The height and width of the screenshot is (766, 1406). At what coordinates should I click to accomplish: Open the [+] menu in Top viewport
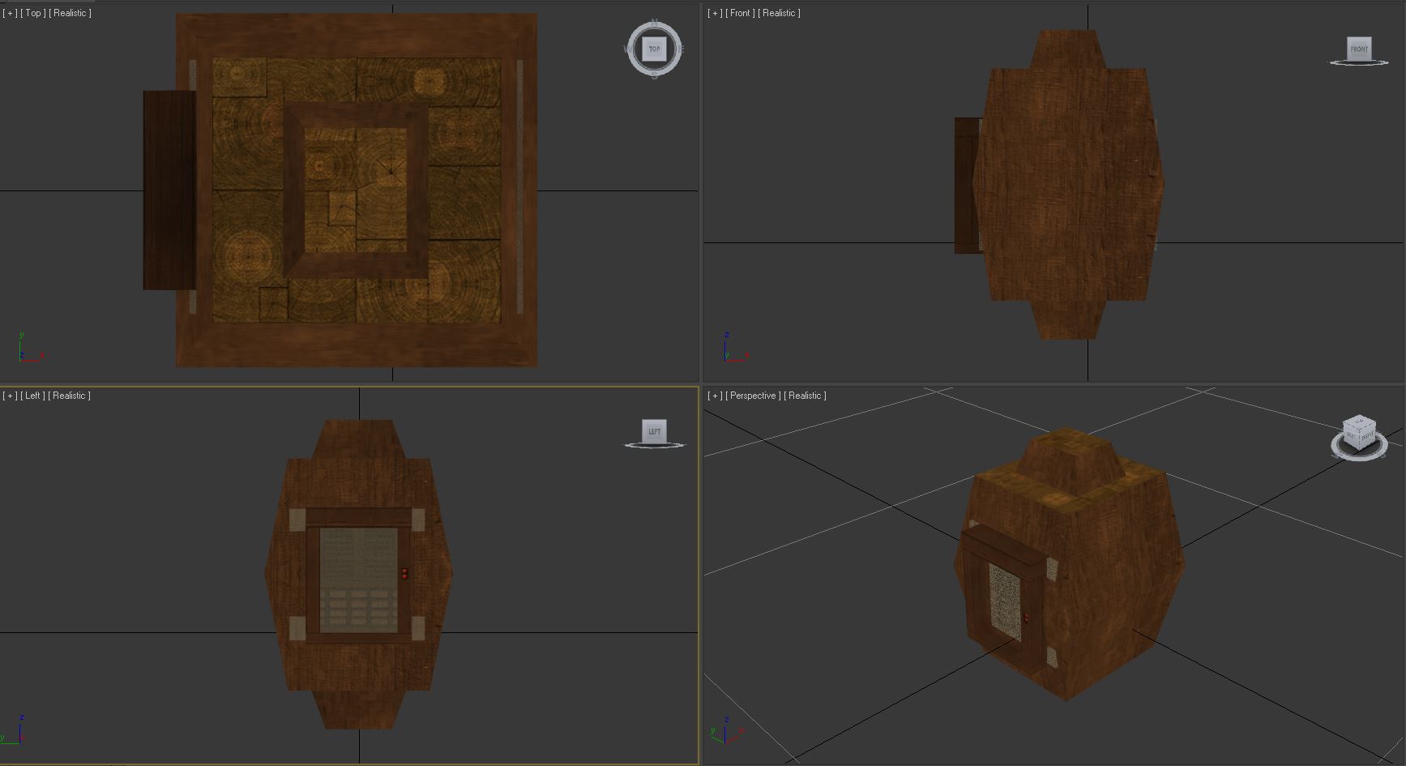point(11,13)
